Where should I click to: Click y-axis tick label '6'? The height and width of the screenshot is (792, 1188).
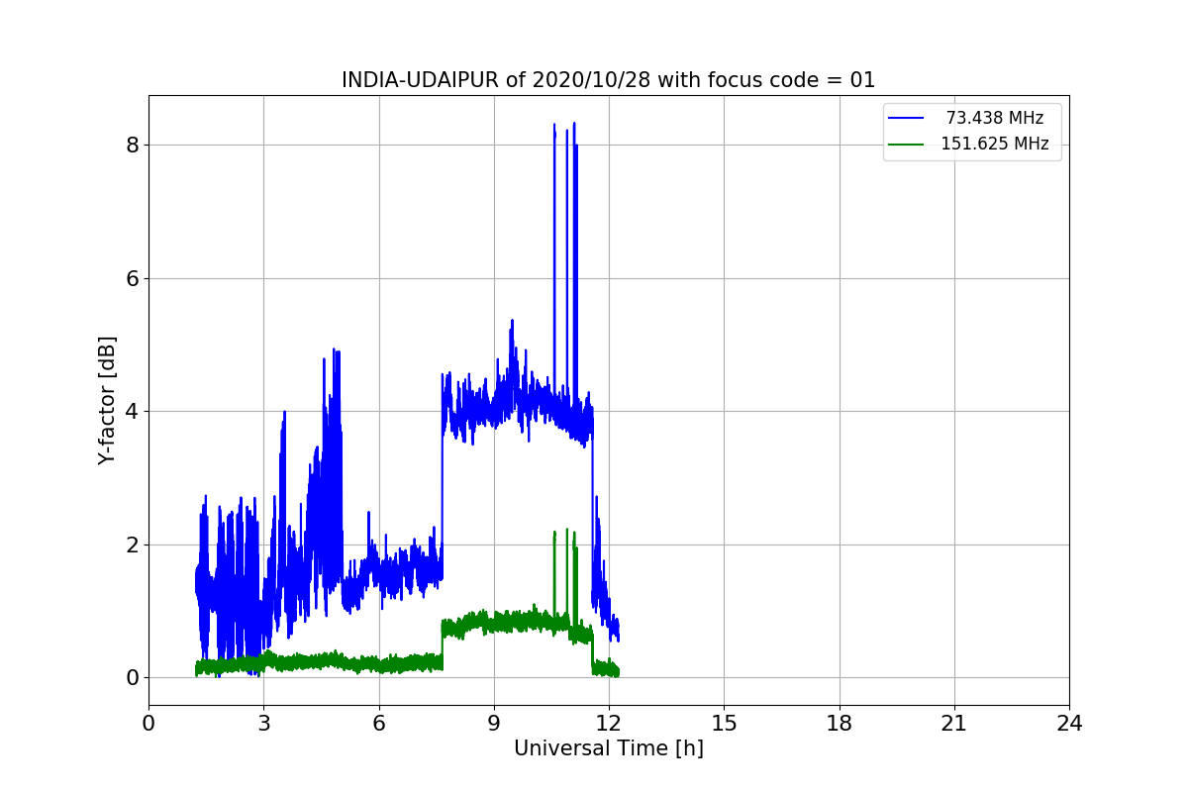pos(133,278)
